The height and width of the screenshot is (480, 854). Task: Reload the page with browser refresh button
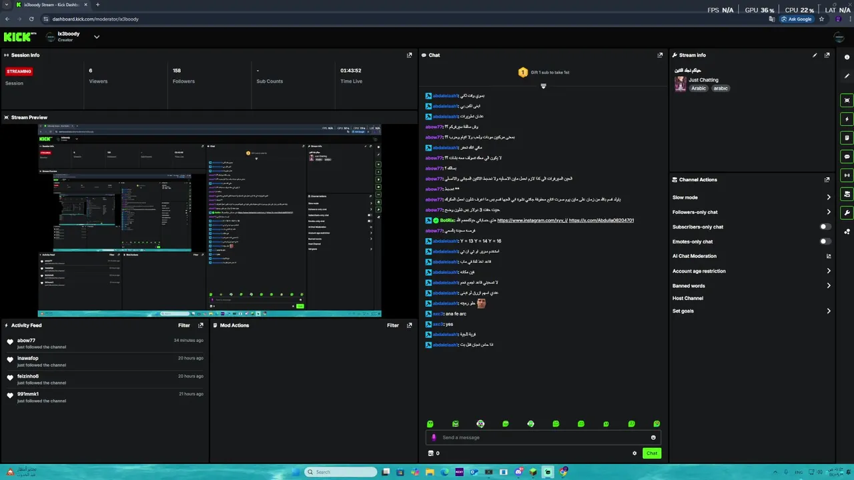[x=31, y=19]
